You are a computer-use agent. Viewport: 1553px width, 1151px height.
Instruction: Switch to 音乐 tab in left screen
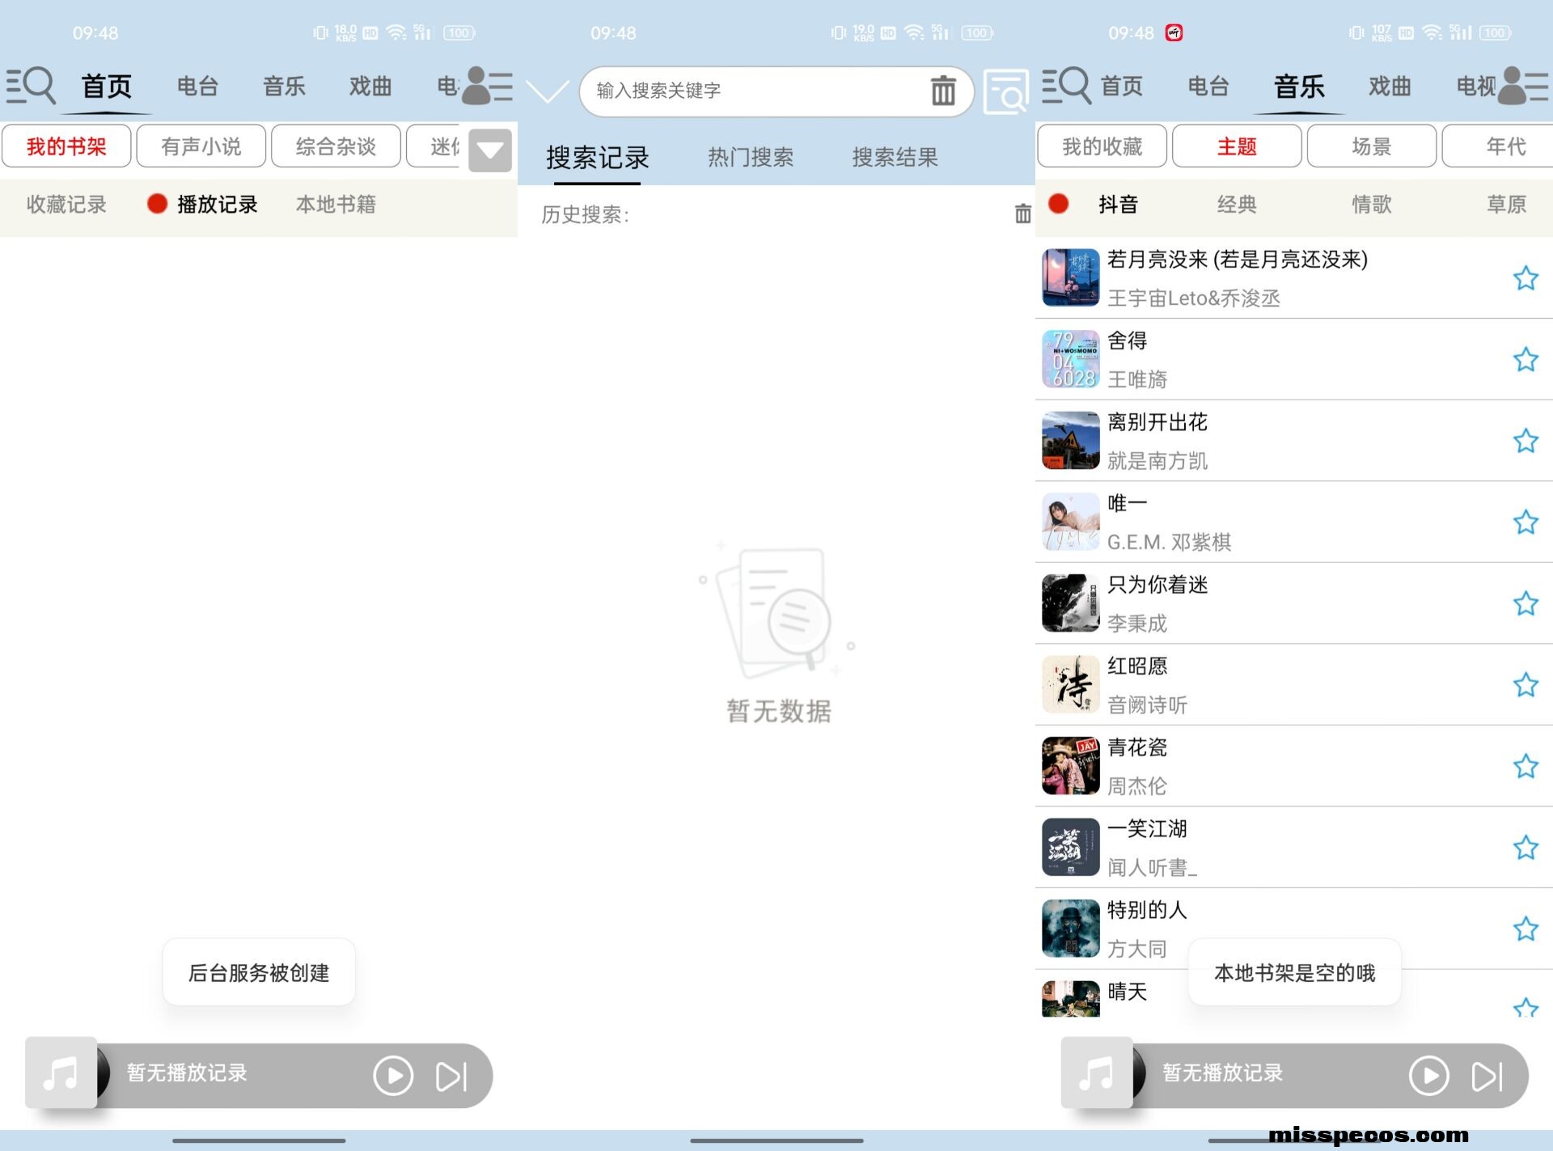[284, 86]
